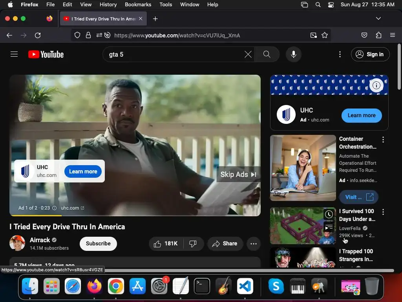The width and height of the screenshot is (402, 302).
Task: Open the History menu
Action: point(108,4)
